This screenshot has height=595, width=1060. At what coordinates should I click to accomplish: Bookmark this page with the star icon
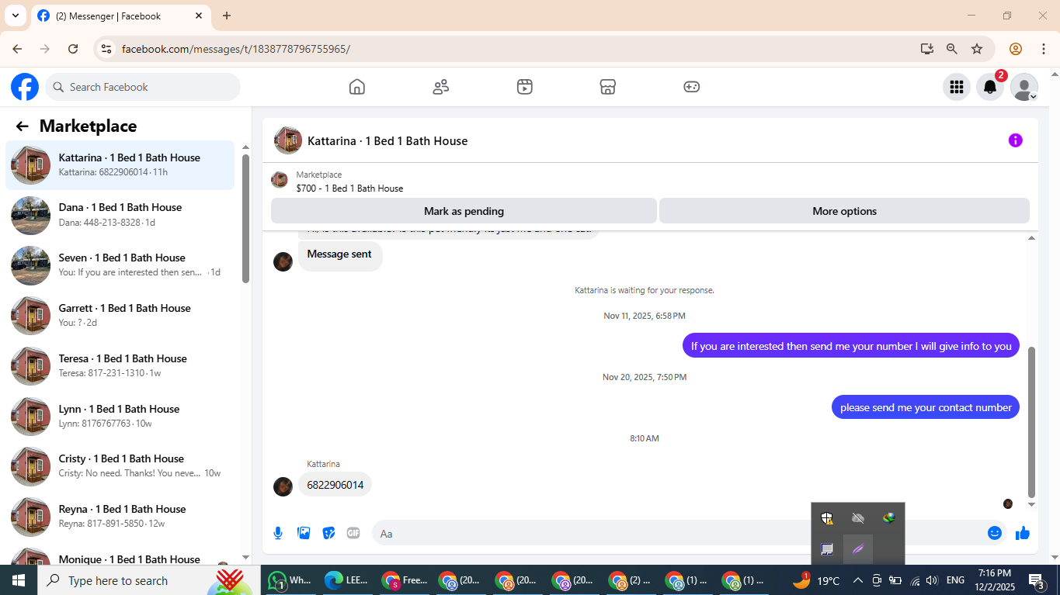pos(977,49)
